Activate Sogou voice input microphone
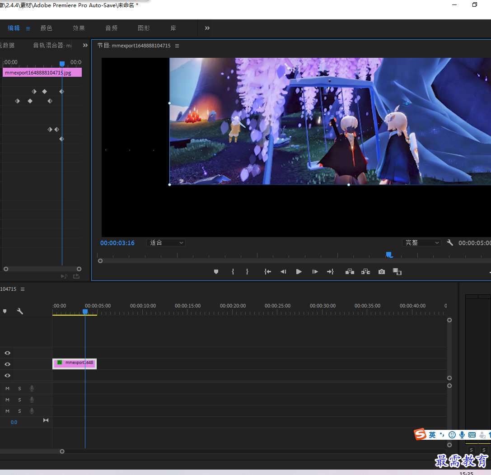The width and height of the screenshot is (491, 475). pyautogui.click(x=462, y=435)
